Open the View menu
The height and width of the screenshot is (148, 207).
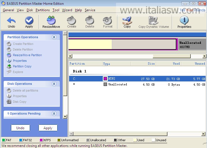[x=20, y=10]
